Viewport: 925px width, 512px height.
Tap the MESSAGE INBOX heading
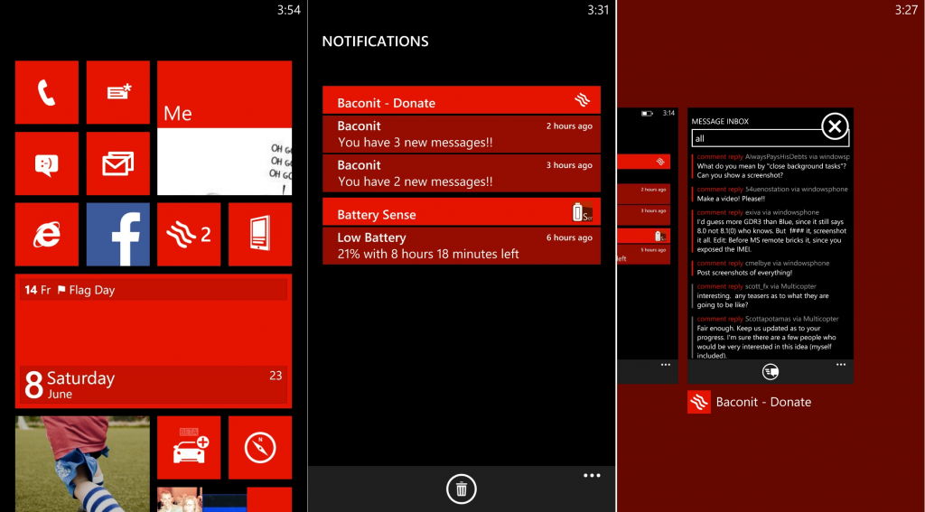pyautogui.click(x=720, y=122)
